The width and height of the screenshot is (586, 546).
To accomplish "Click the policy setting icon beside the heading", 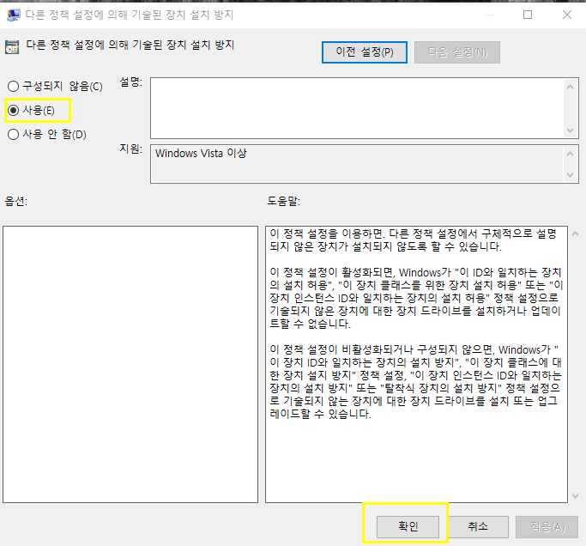I will coord(12,47).
